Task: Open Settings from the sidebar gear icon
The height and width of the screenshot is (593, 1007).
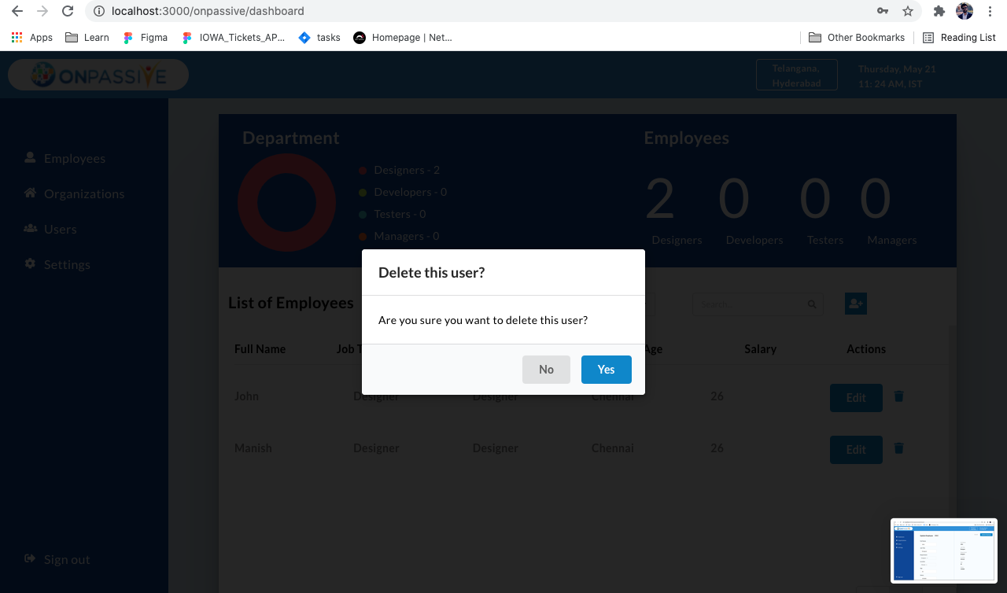Action: tap(28, 264)
